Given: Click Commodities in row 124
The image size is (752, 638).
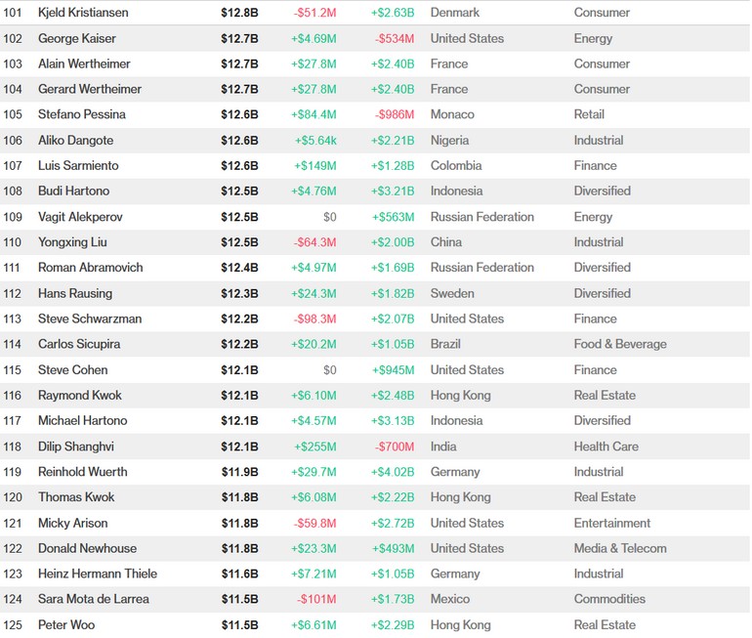Looking at the screenshot, I should (609, 599).
